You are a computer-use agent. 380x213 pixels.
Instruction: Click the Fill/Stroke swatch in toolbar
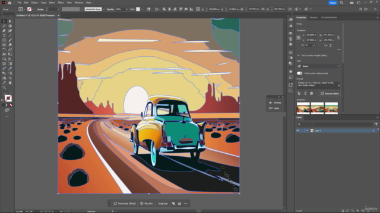point(8,98)
